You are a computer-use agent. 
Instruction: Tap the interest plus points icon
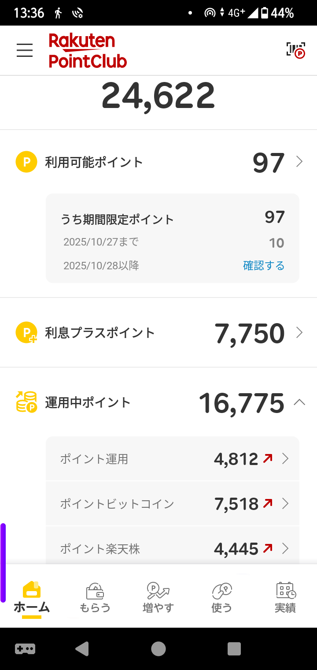[x=26, y=333]
